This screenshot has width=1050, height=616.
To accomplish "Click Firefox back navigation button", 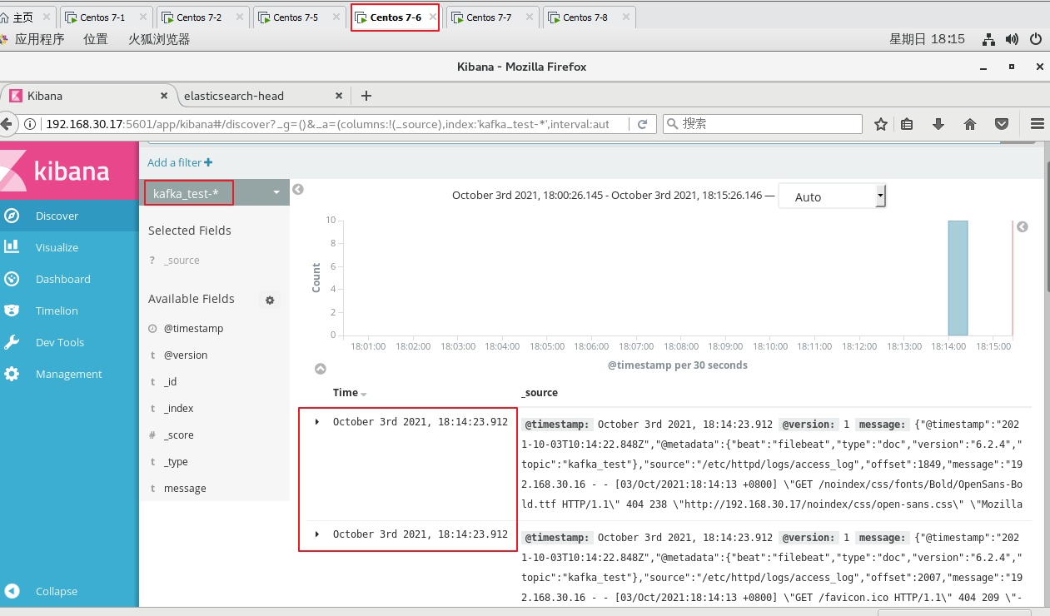I will 7,124.
